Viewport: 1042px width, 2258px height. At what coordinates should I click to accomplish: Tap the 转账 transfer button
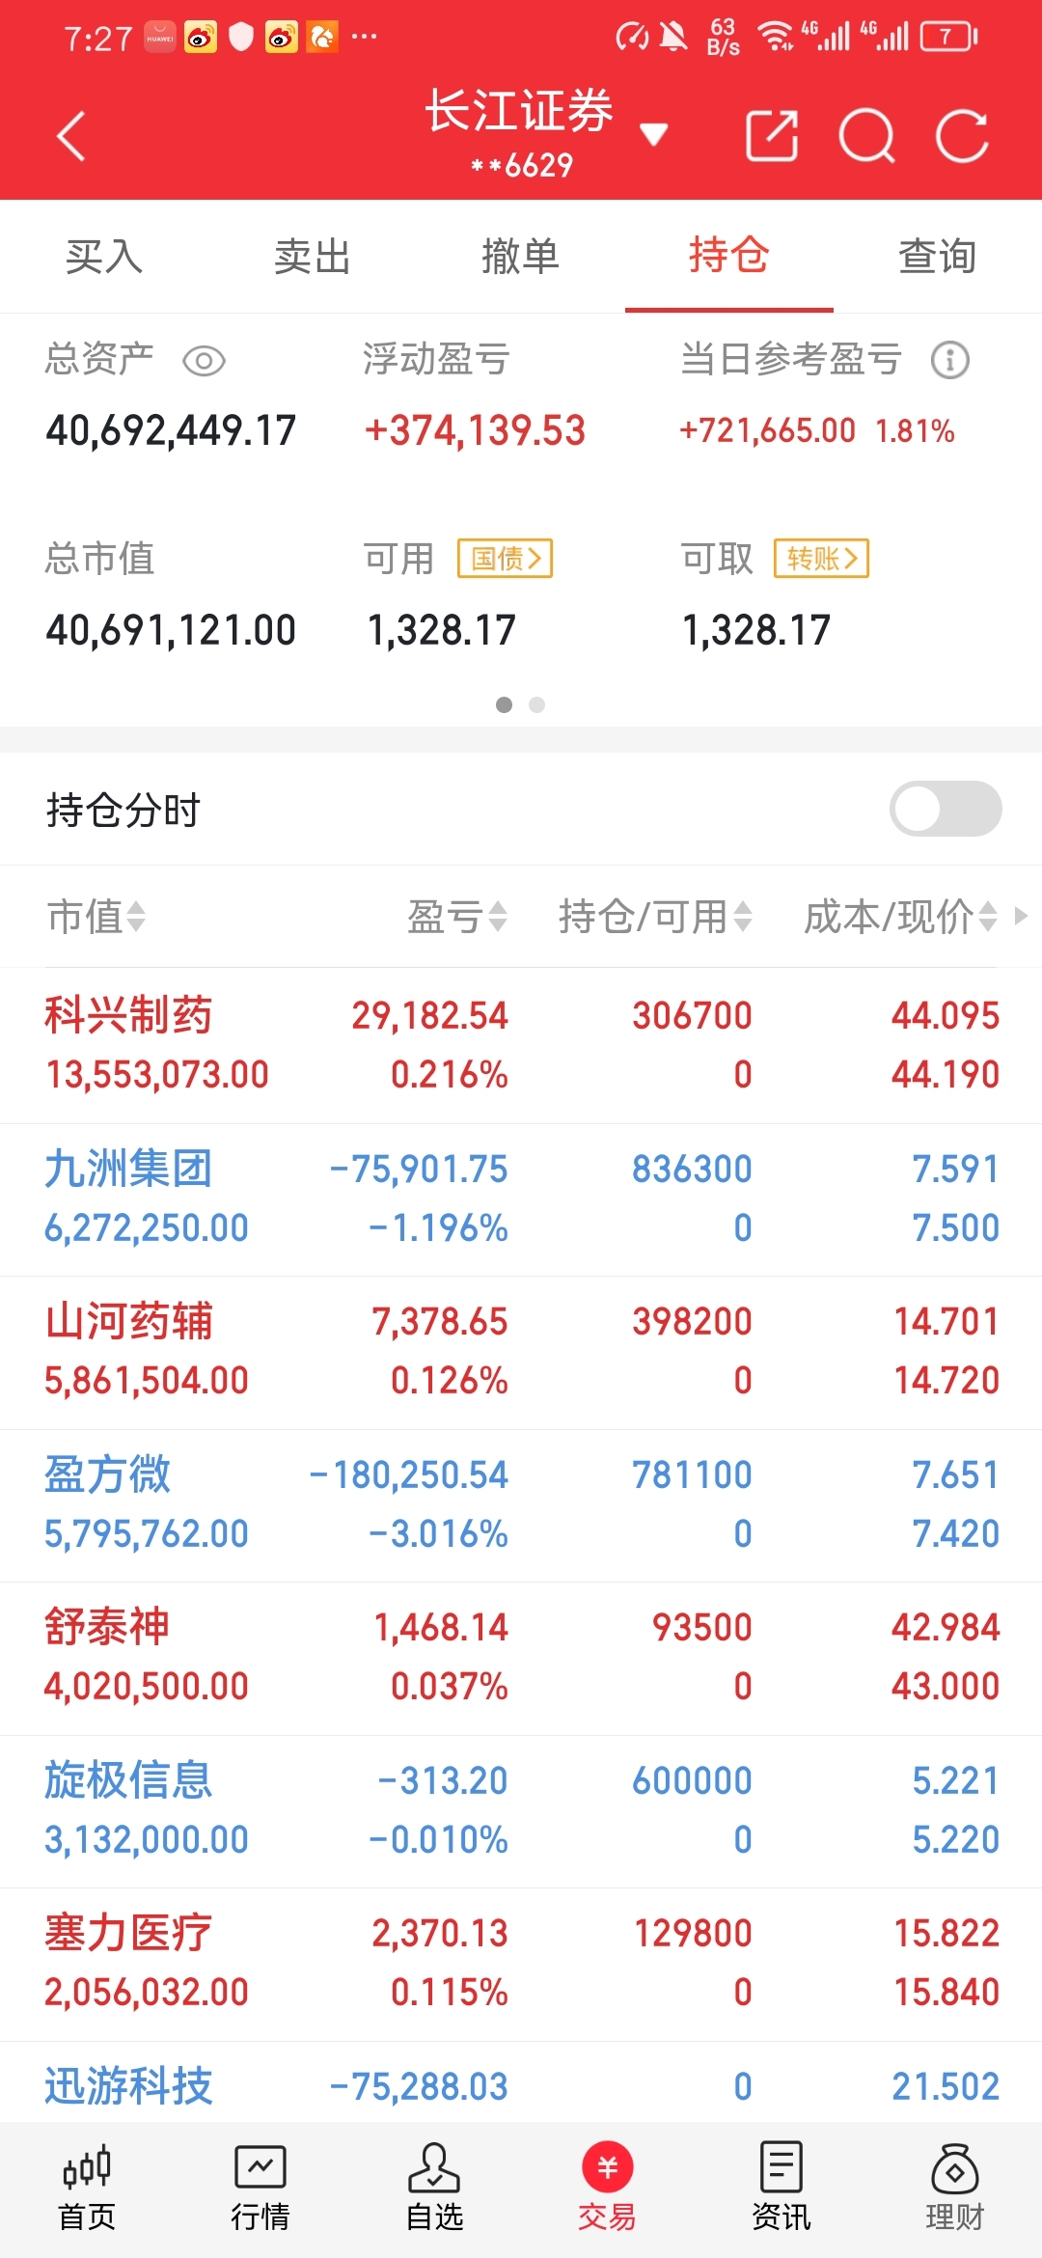click(821, 558)
